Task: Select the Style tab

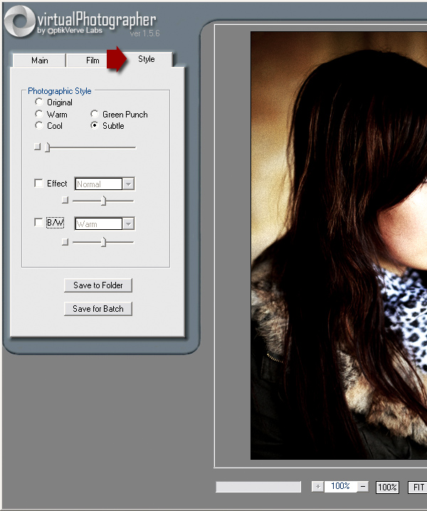Action: tap(147, 59)
